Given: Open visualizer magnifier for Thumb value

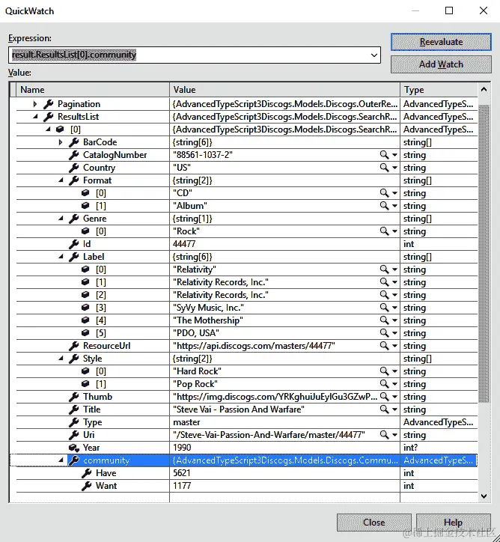Looking at the screenshot, I should click(384, 397).
